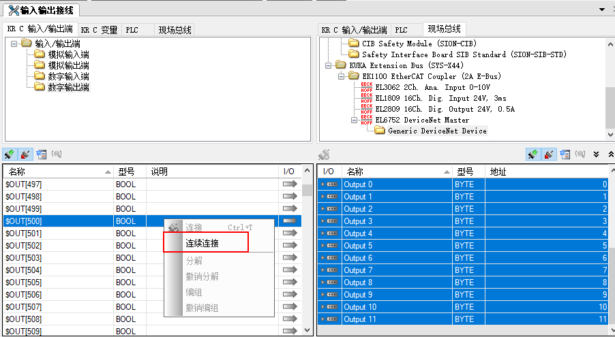Collapse the KUKA Extension Bus (SYS-X44) node
The image size is (615, 337).
click(328, 65)
